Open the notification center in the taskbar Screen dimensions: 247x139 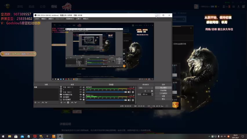coord(243,136)
